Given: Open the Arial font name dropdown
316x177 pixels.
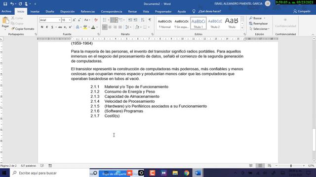Looking at the screenshot, I should pyautogui.click(x=59, y=20).
